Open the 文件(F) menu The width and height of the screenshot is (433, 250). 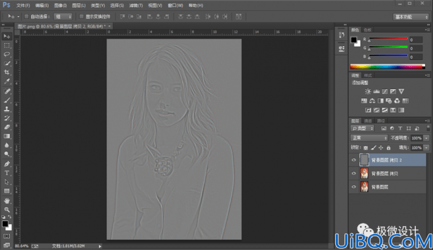[x=23, y=6]
